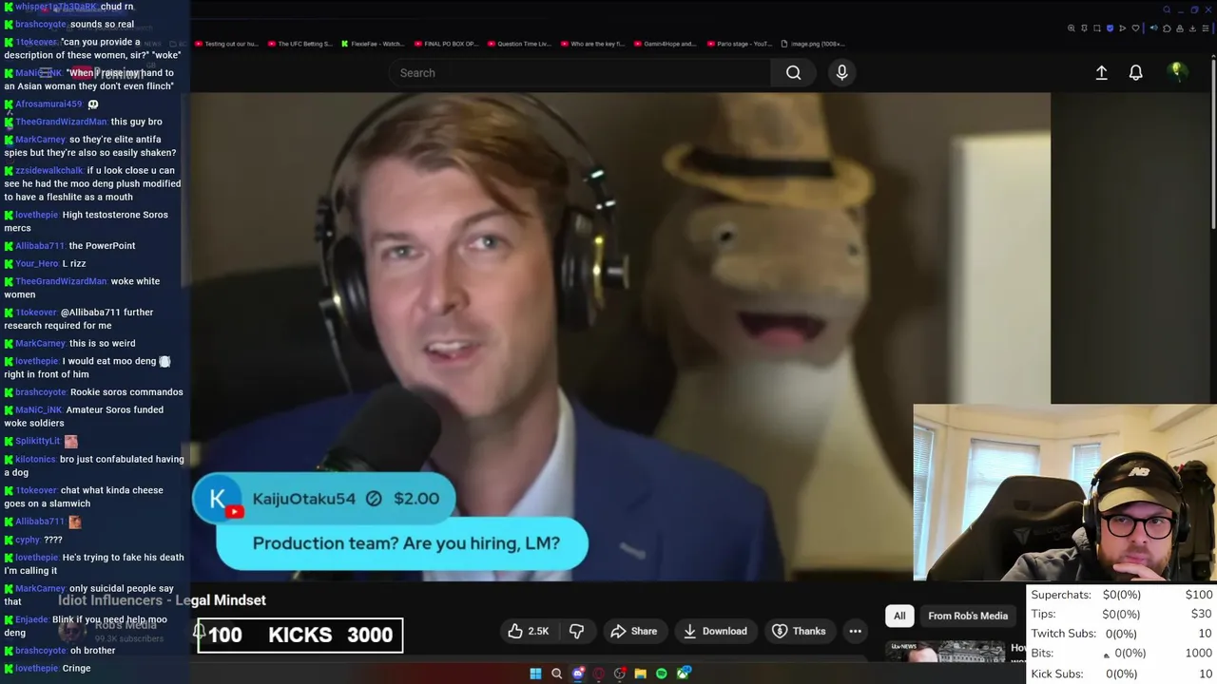Viewport: 1217px width, 684px height.
Task: Click chat message 'Cringe' by lovethepie
Action: click(76, 669)
